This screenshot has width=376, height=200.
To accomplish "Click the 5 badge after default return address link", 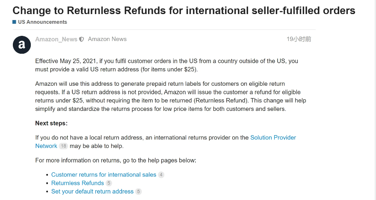I will tap(138, 192).
